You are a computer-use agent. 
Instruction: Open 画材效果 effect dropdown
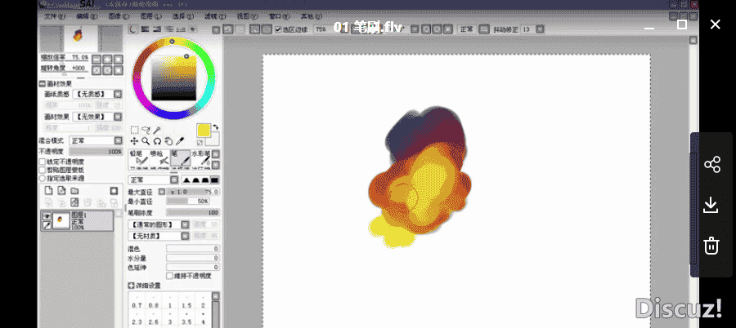pyautogui.click(x=118, y=117)
